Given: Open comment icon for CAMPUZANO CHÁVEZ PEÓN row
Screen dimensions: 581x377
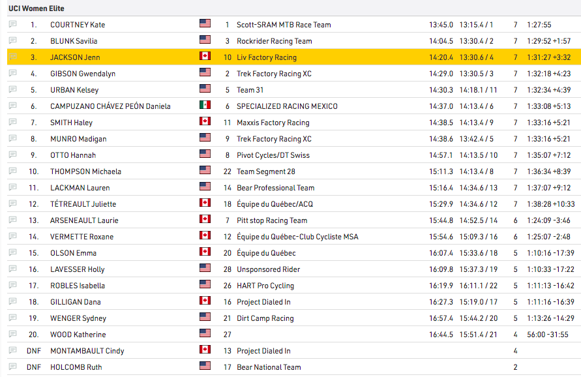Looking at the screenshot, I should (x=13, y=106).
